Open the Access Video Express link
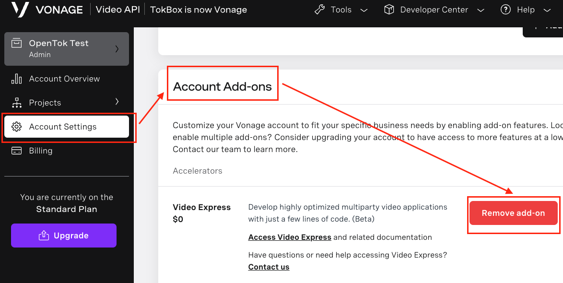Viewport: 563px width, 283px height. [290, 237]
